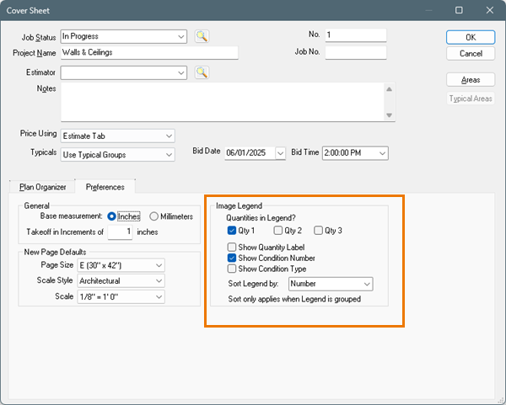Open the Job Status lookup magnifier icon
The image size is (506, 405).
coord(202,36)
